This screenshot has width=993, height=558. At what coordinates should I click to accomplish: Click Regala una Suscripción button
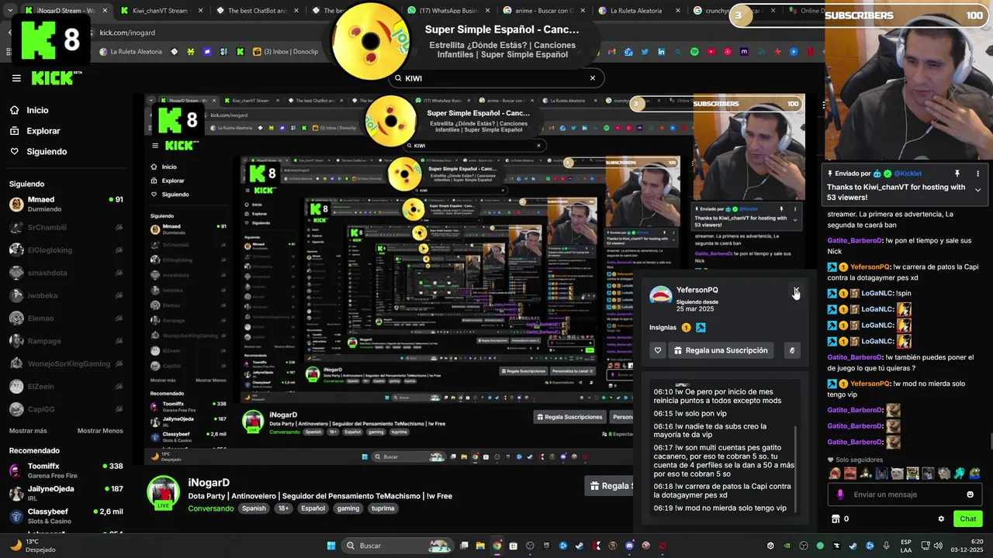point(721,350)
